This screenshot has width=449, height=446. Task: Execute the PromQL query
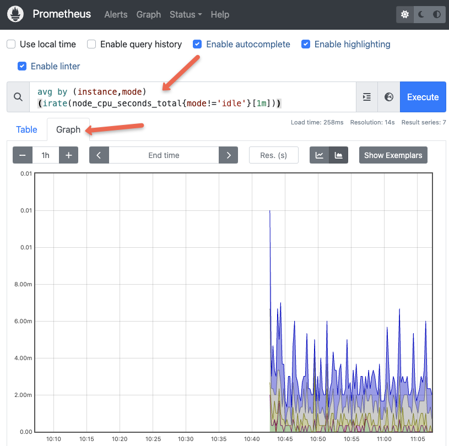423,96
